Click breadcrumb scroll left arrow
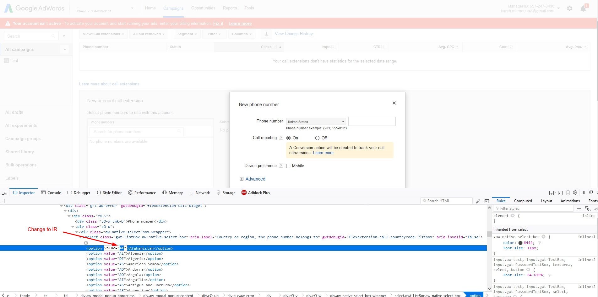Screen dimensions: 598x297 pyautogui.click(x=3, y=295)
